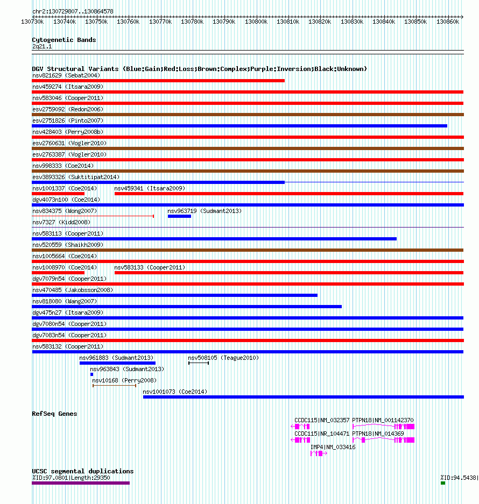The width and height of the screenshot is (479, 504).
Task: Click the PTPN18|NM_001142370 gene label
Action: click(383, 420)
